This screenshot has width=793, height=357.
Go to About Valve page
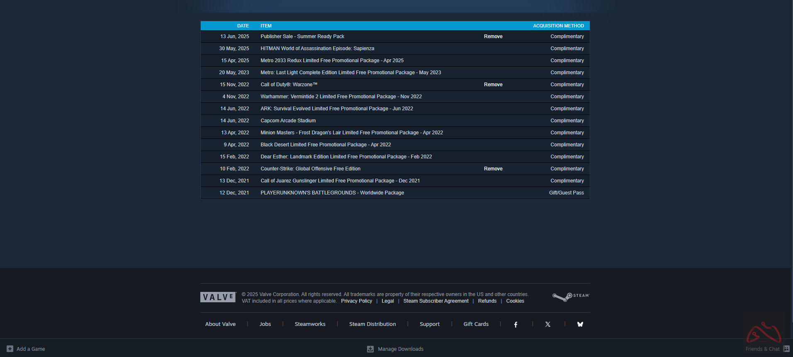tap(220, 324)
